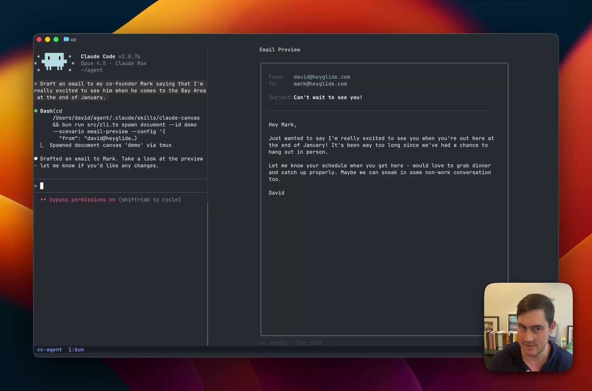Click the folder icon in the title bar
Screen dimensions: 592x391
[66, 39]
